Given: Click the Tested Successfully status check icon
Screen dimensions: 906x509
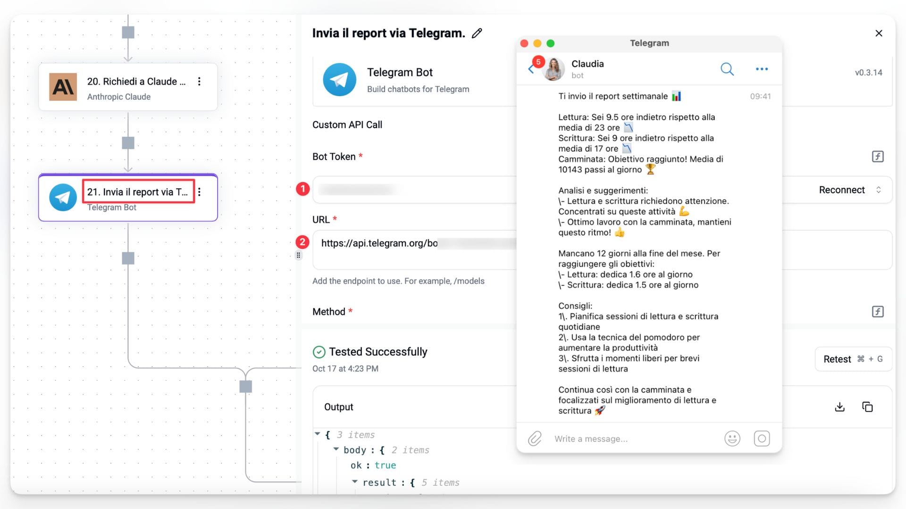Looking at the screenshot, I should coord(319,352).
